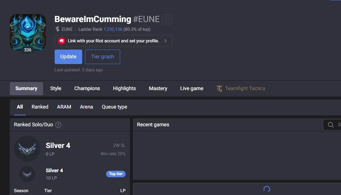
Task: Open the Mastery tab
Action: [158, 89]
